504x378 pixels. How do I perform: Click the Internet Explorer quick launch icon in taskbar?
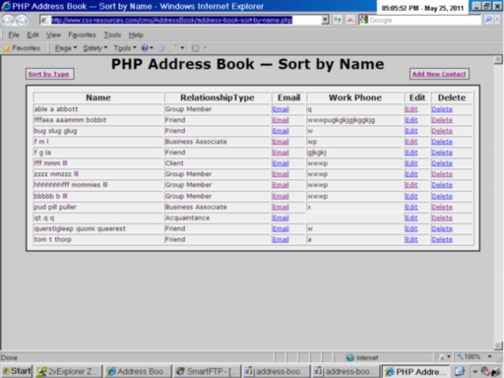coord(460,371)
